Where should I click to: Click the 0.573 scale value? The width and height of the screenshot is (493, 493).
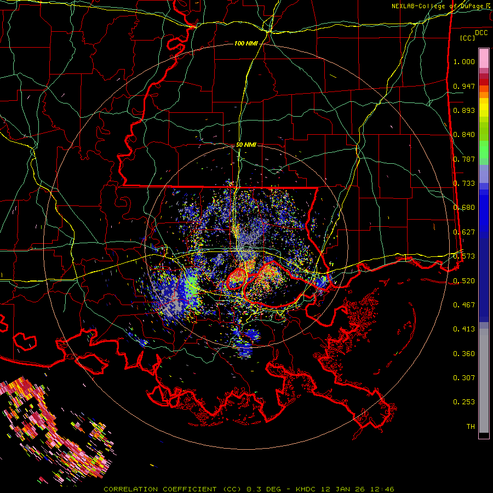pos(464,256)
